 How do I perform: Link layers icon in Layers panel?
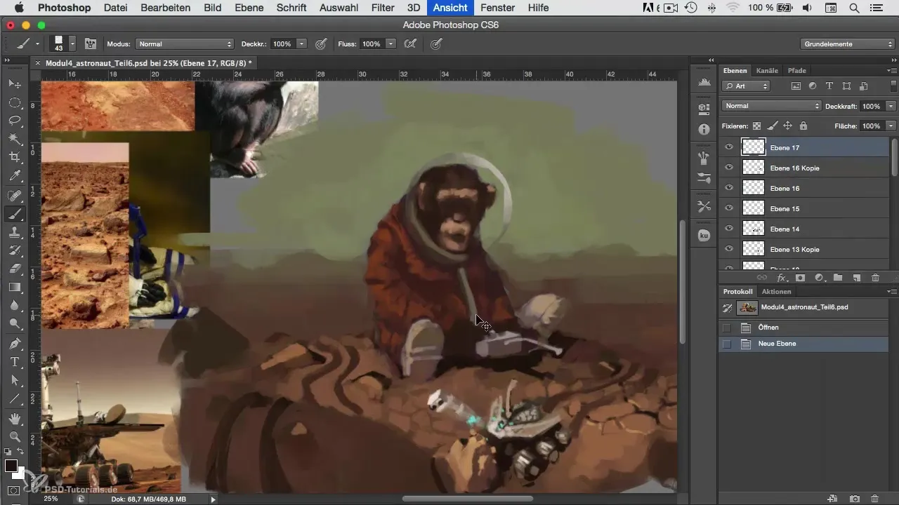coord(762,278)
